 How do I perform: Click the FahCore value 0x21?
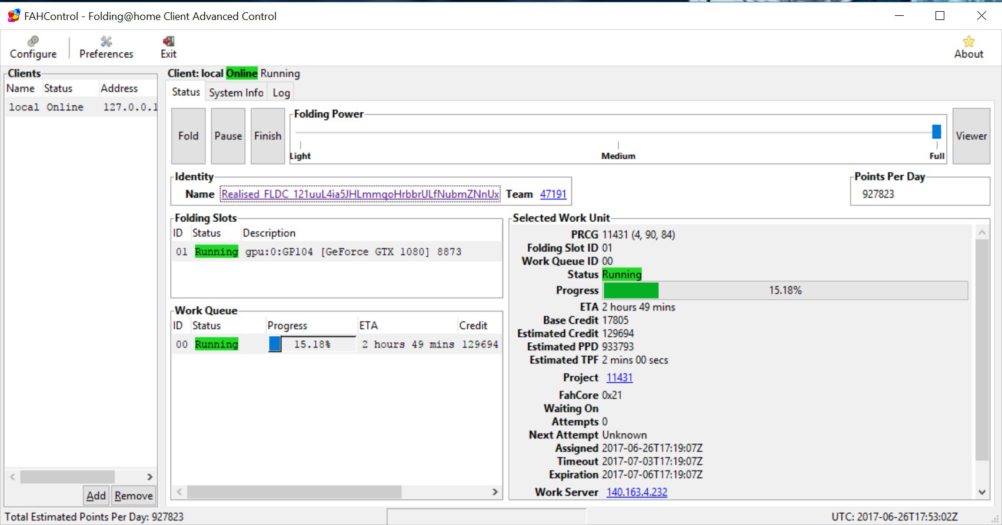(612, 395)
